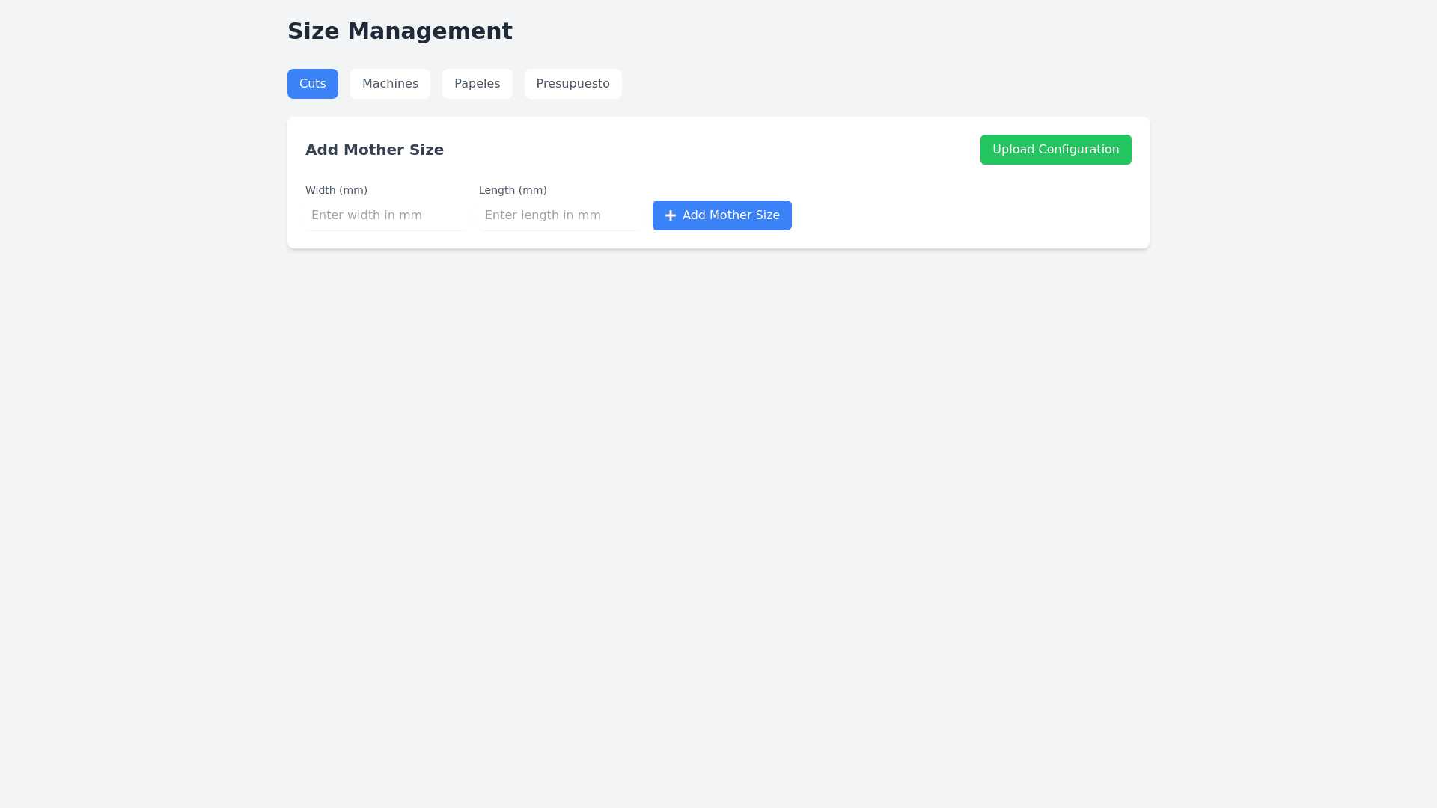Viewport: 1437px width, 808px height.
Task: Click the Add Mother Size section heading
Action: pos(374,150)
